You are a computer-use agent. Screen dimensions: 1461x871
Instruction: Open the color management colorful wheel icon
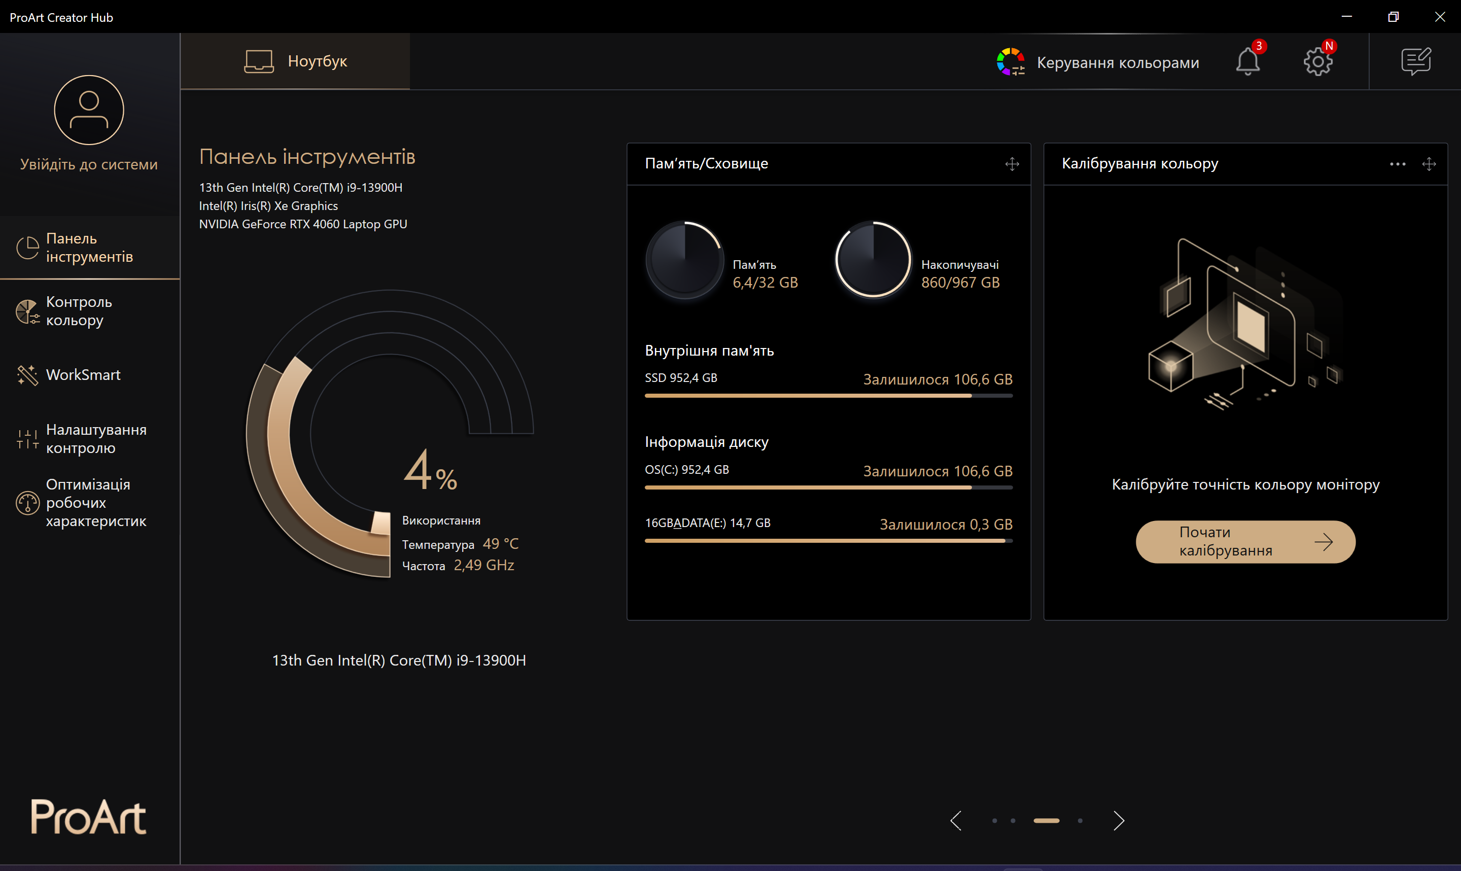(x=1010, y=61)
